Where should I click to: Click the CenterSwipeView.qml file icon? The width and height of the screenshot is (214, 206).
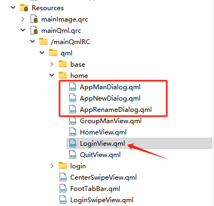(x=63, y=177)
